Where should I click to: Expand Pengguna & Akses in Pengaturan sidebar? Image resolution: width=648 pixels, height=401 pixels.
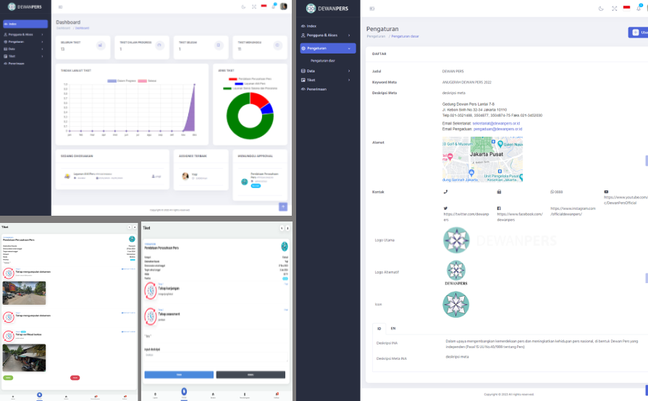pos(327,35)
